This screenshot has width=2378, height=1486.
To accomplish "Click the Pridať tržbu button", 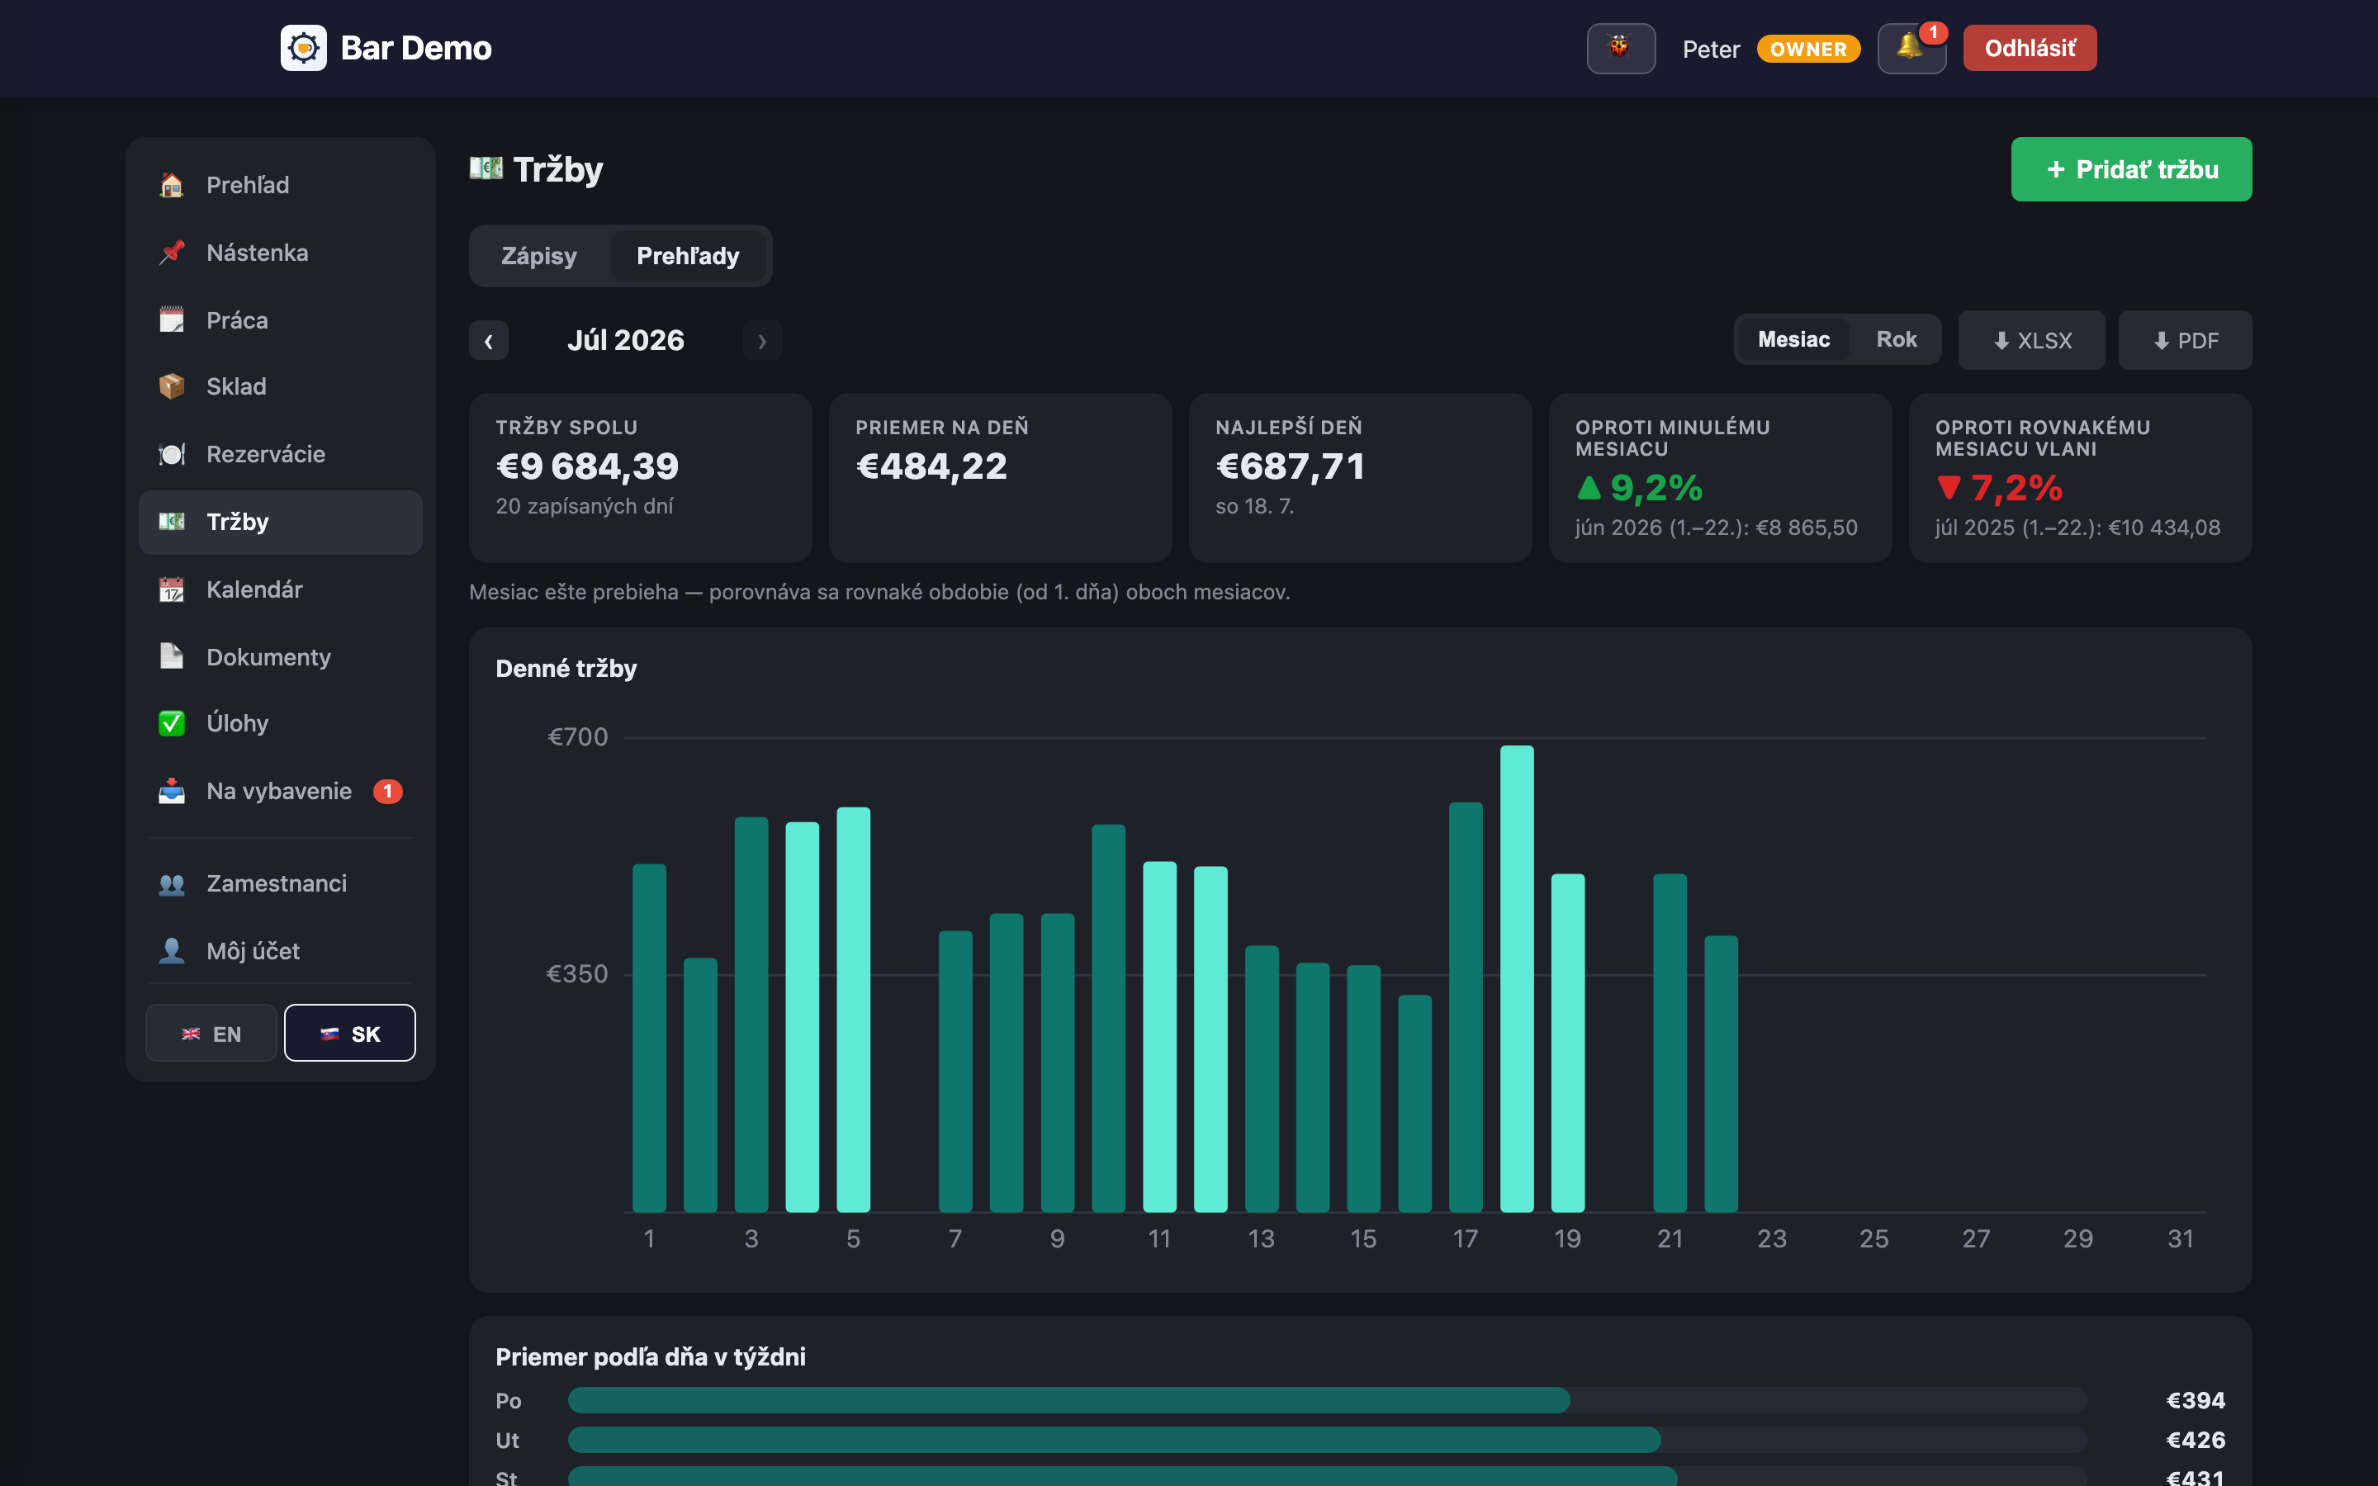I will (2131, 169).
